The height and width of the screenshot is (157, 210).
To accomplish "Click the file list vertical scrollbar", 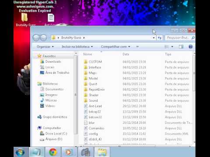I will (x=194, y=73).
